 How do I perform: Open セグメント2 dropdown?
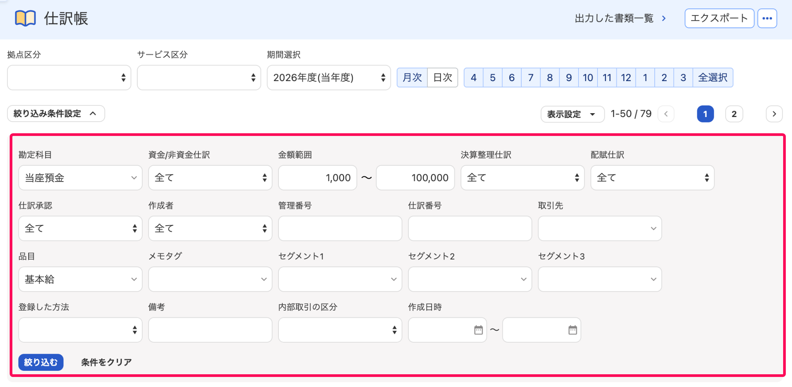470,279
